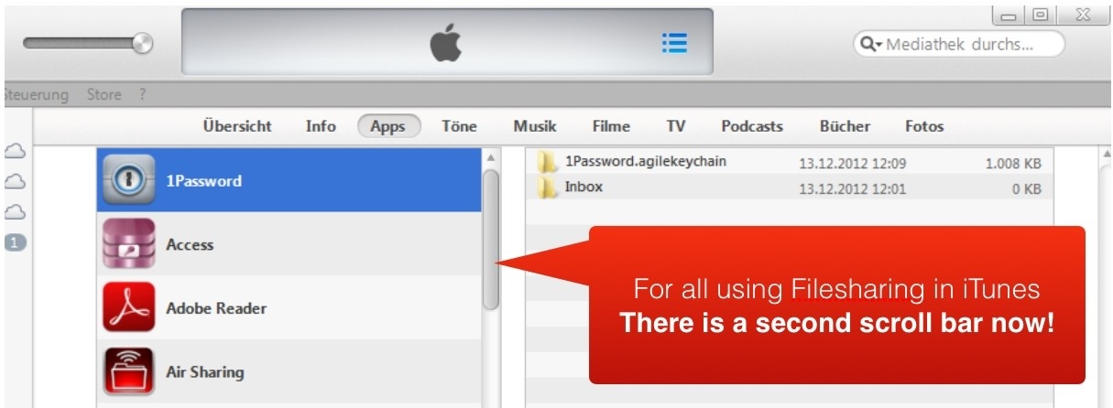Image resolution: width=1113 pixels, height=408 pixels.
Task: Open the Up Next list icon
Action: 675,44
